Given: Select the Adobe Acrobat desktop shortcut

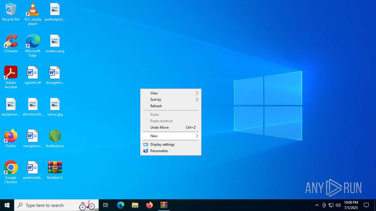Looking at the screenshot, I should click(x=11, y=77).
